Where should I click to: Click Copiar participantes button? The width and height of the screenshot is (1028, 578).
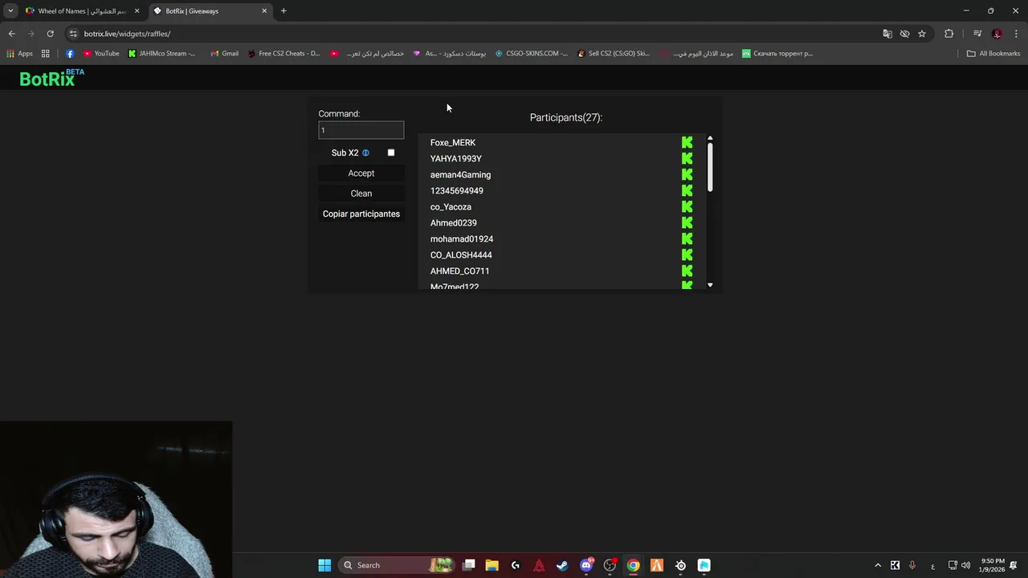tap(361, 214)
